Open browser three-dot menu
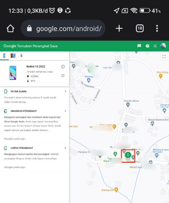This screenshot has width=169, height=203. [x=157, y=28]
